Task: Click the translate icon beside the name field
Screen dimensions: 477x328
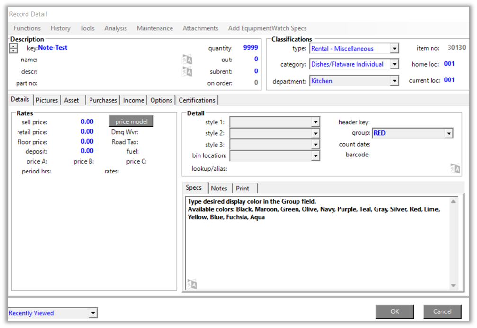Action: pyautogui.click(x=187, y=60)
